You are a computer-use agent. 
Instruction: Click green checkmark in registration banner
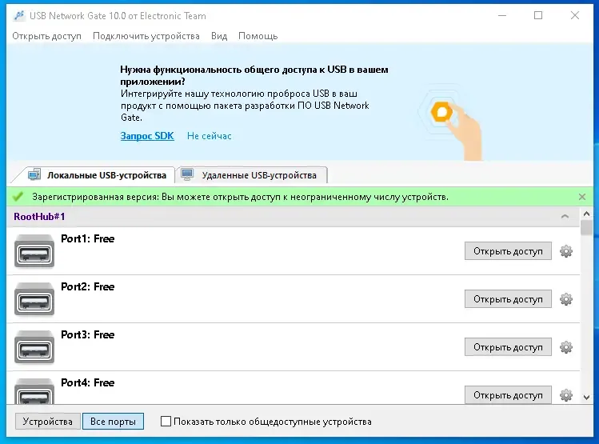click(x=18, y=197)
